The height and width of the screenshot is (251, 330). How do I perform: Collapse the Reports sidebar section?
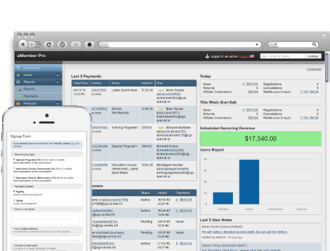click(58, 82)
